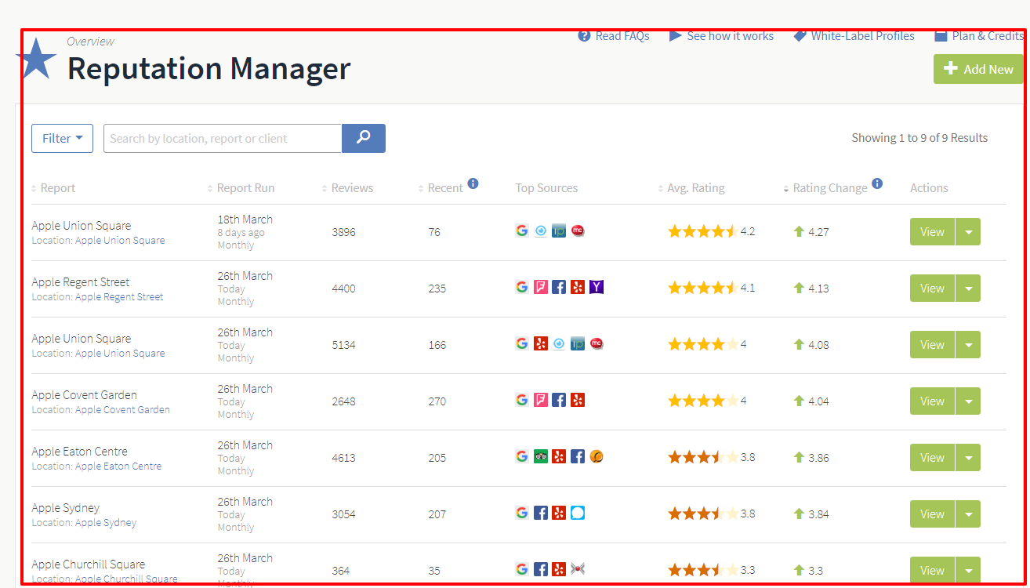This screenshot has width=1030, height=588.
Task: Sort the table by the Reviews column
Action: [x=352, y=187]
